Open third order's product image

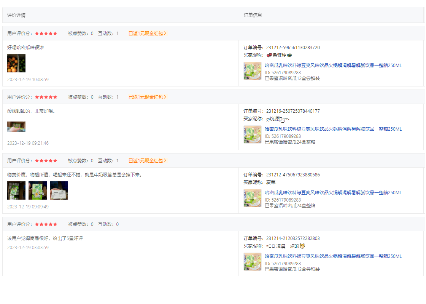point(253,198)
